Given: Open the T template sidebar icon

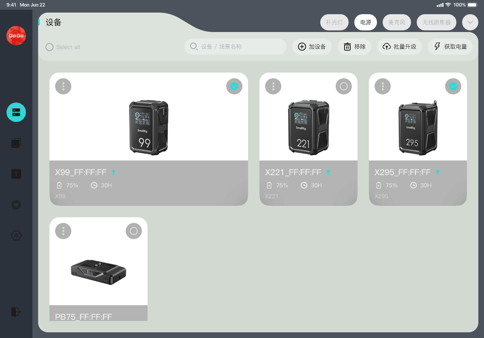Looking at the screenshot, I should tap(16, 174).
